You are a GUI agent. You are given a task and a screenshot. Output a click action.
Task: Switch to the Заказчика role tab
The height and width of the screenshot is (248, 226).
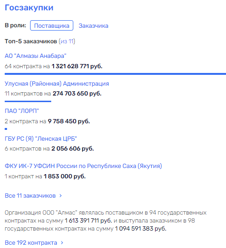(94, 25)
